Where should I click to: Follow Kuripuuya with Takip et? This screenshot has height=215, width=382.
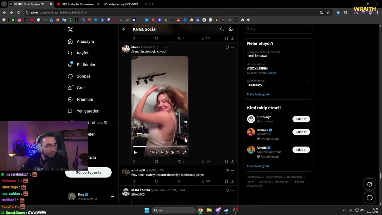301,119
